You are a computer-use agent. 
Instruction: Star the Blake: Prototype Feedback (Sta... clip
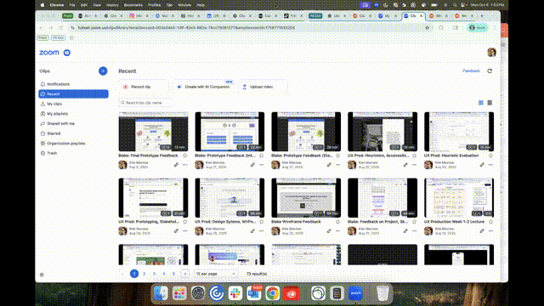point(337,156)
